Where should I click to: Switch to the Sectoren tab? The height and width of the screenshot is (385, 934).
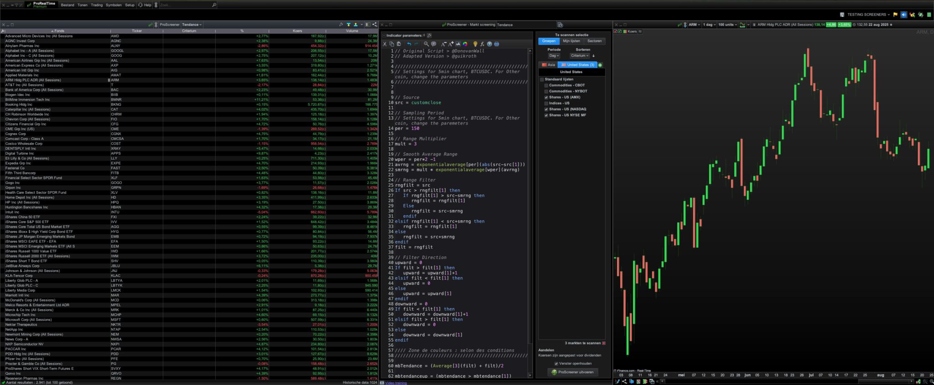click(594, 41)
